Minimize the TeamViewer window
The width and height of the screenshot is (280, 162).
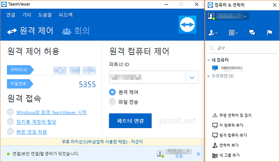tap(167, 4)
